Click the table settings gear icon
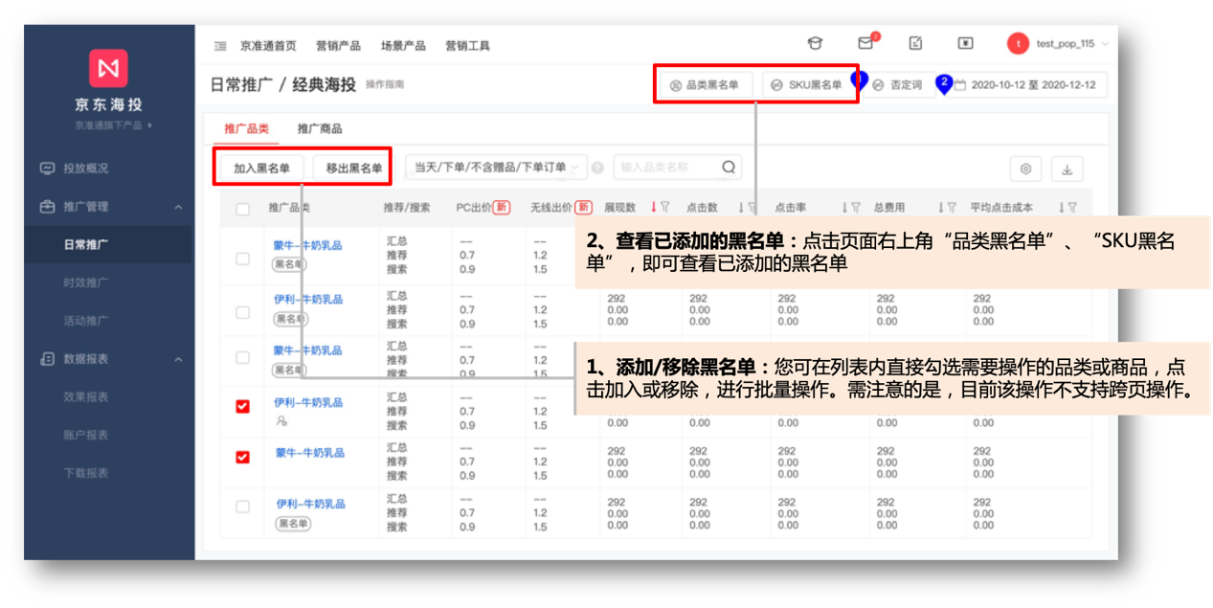 1025,169
